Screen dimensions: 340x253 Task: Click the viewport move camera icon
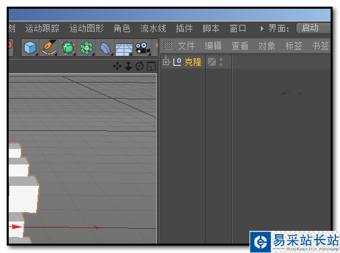click(117, 66)
